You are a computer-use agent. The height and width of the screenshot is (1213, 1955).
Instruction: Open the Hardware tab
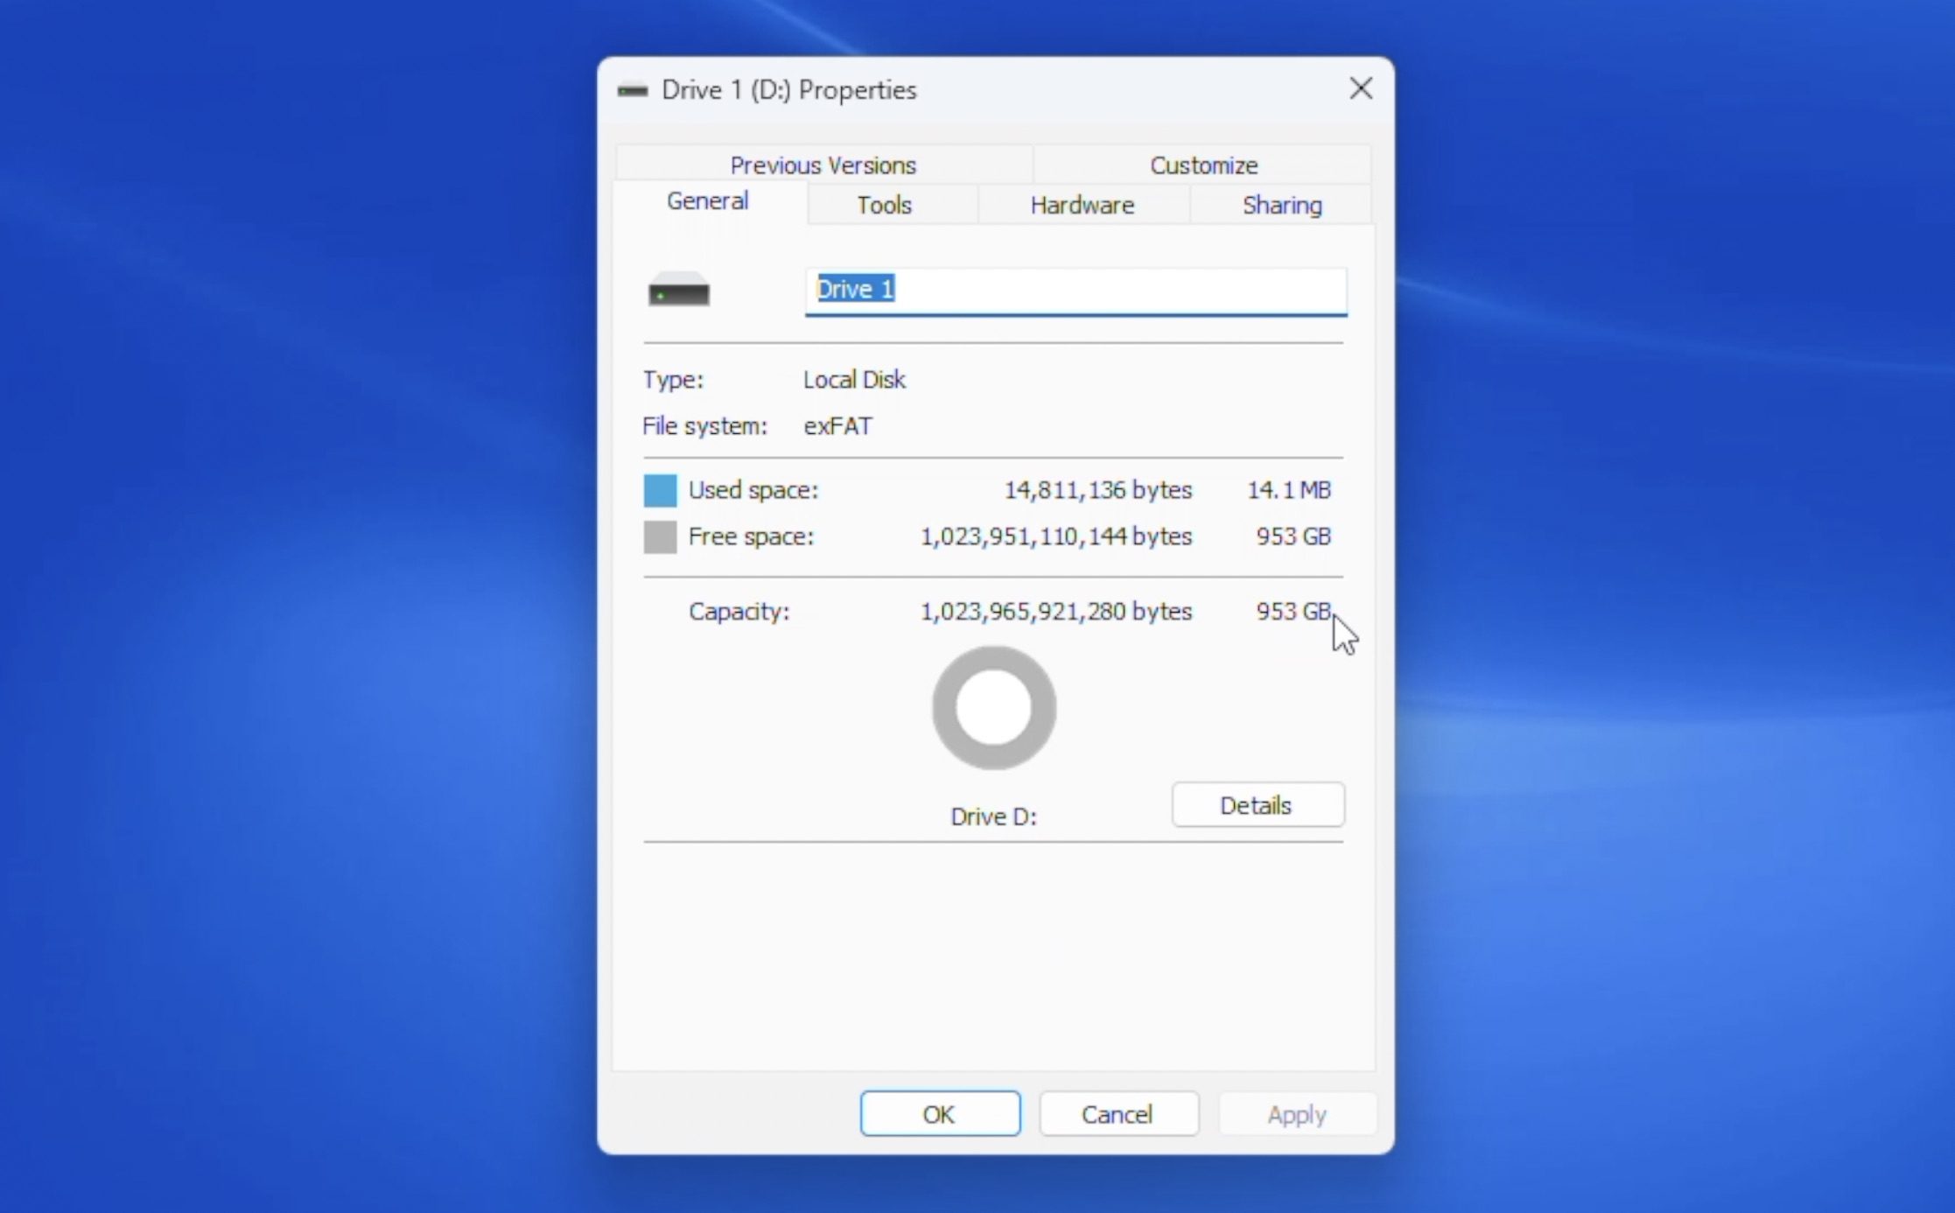click(1082, 205)
